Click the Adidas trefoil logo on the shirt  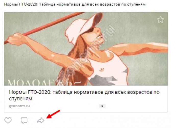(x=102, y=70)
